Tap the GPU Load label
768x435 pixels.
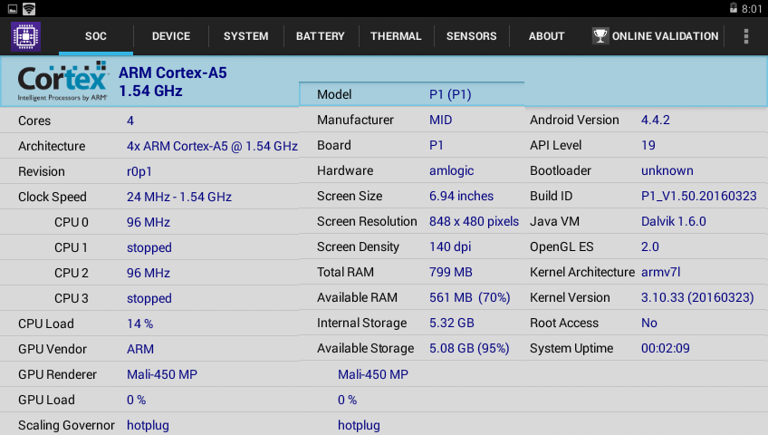[46, 401]
